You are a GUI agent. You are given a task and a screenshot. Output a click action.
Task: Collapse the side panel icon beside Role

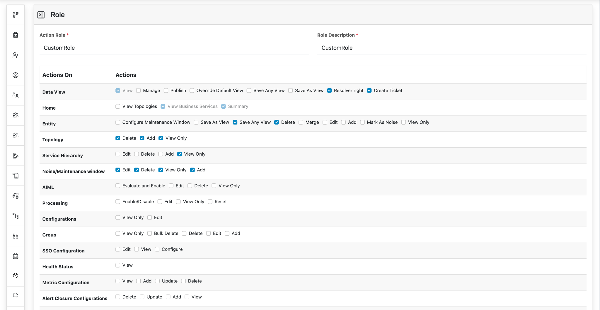coord(41,15)
